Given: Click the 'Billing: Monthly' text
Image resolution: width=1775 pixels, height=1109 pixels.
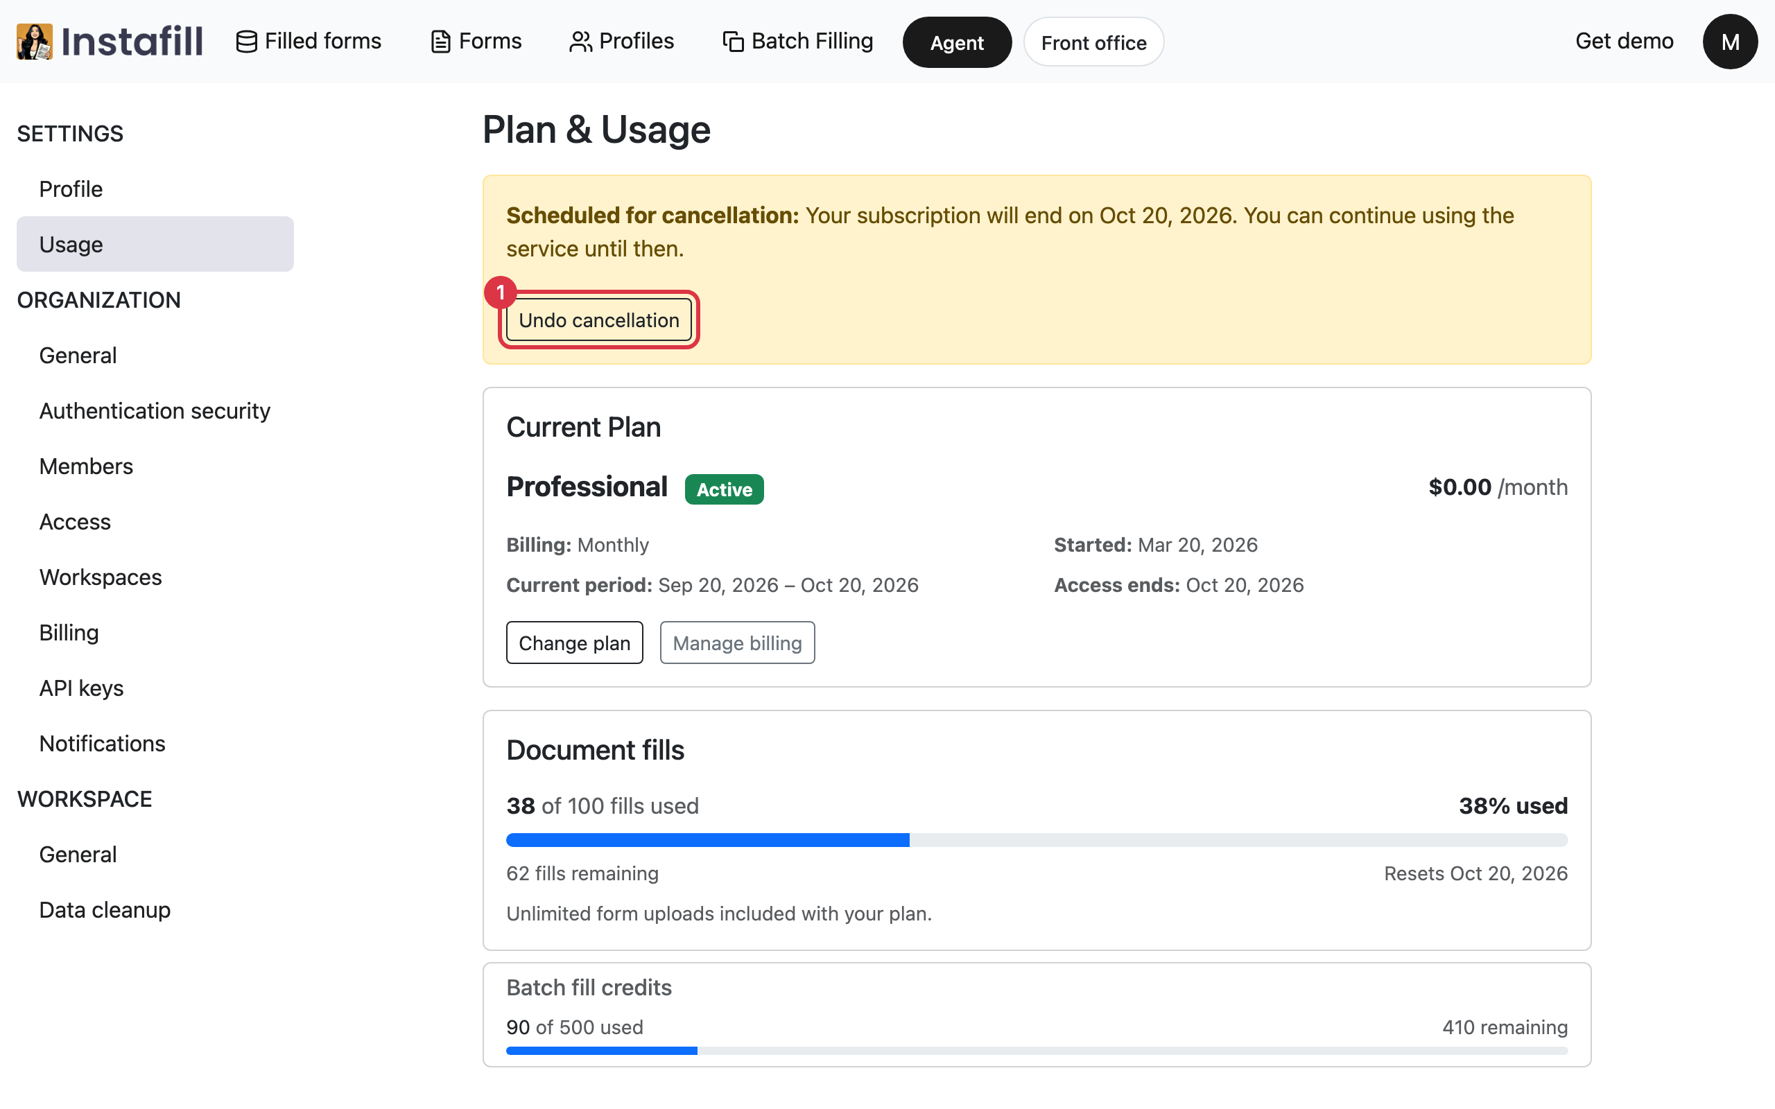Looking at the screenshot, I should point(578,545).
